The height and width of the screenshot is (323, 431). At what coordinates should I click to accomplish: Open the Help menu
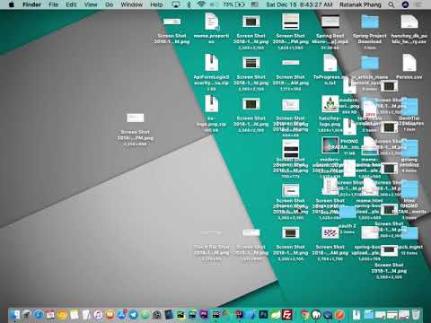point(156,4)
